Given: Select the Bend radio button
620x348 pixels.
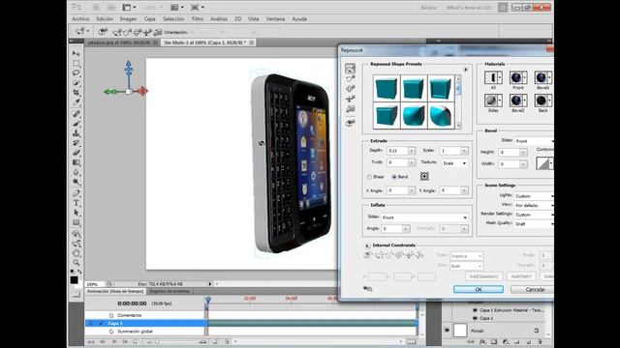Looking at the screenshot, I should [394, 177].
